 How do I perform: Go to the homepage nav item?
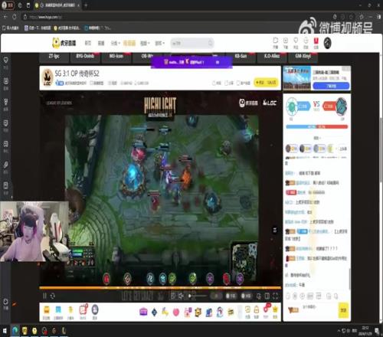(x=88, y=43)
